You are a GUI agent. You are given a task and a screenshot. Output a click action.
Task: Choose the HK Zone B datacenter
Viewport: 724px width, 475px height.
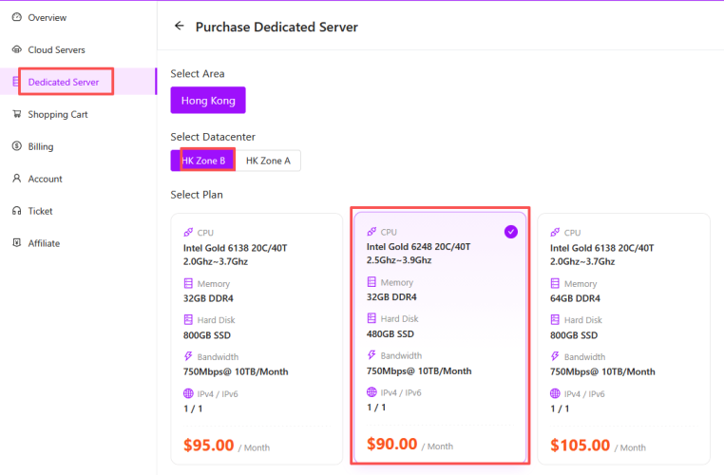pos(203,161)
